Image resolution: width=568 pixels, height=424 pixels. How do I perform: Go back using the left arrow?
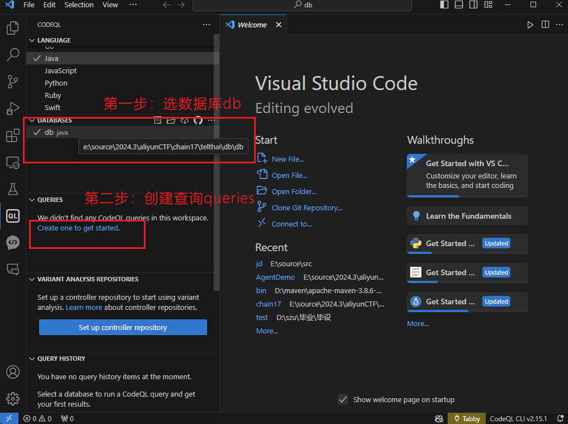click(x=166, y=4)
